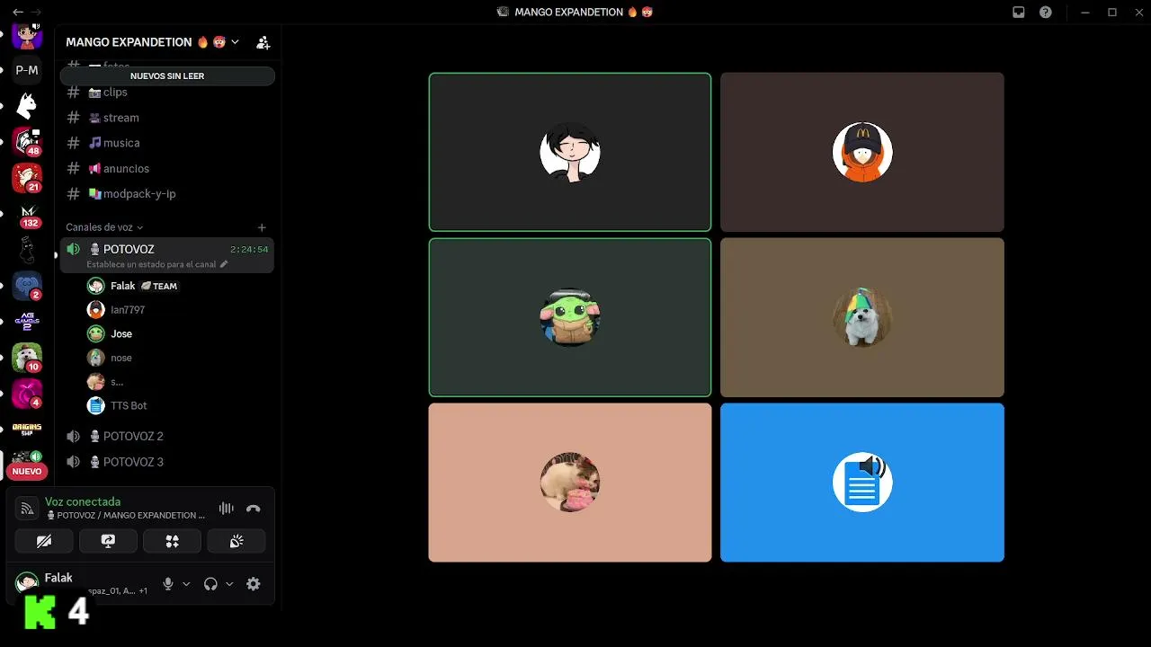Open the red server with 21 notifications
The image size is (1151, 647).
coord(27,177)
